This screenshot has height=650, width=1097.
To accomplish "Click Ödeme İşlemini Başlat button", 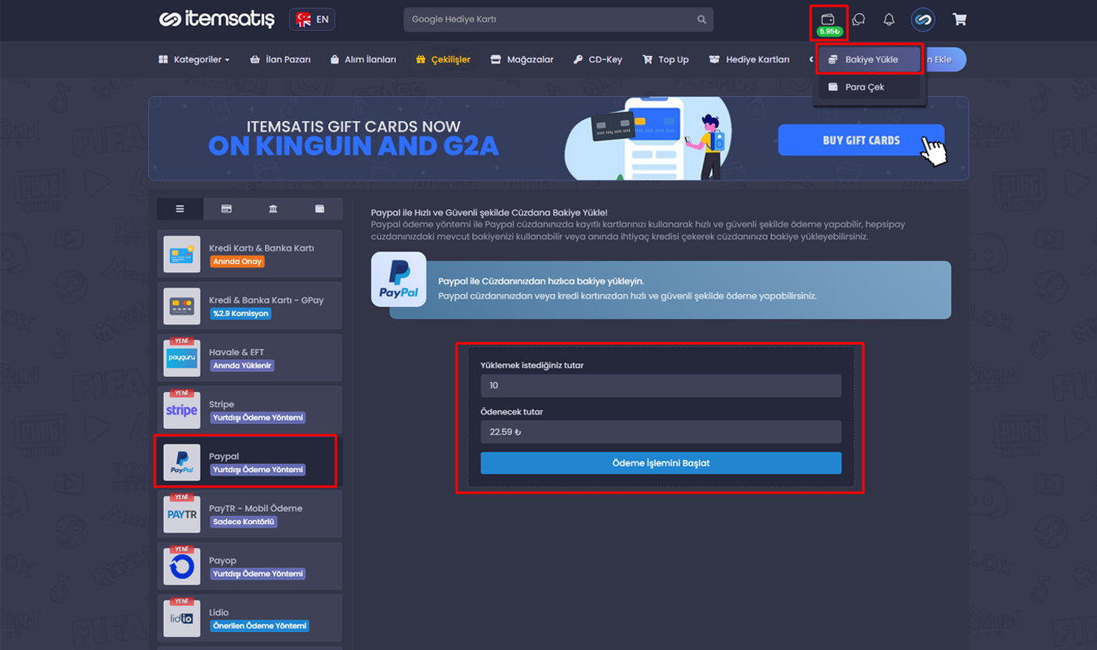I will [661, 463].
